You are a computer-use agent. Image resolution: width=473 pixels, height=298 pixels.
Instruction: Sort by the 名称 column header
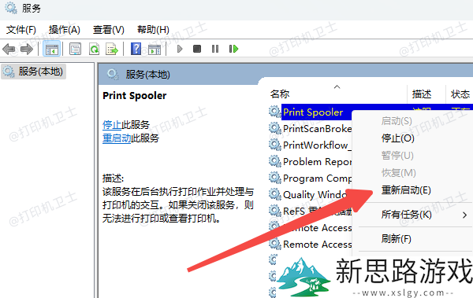(x=280, y=94)
